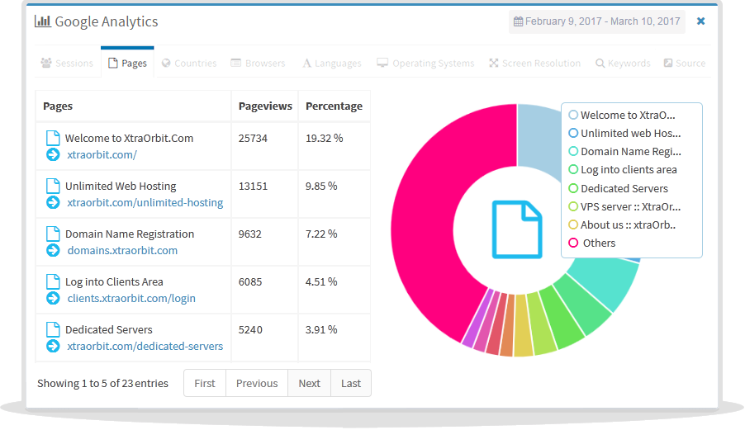Click arrow icon beside domains.xtraorbit.com link
Screen dimensions: 745x430
tap(53, 251)
